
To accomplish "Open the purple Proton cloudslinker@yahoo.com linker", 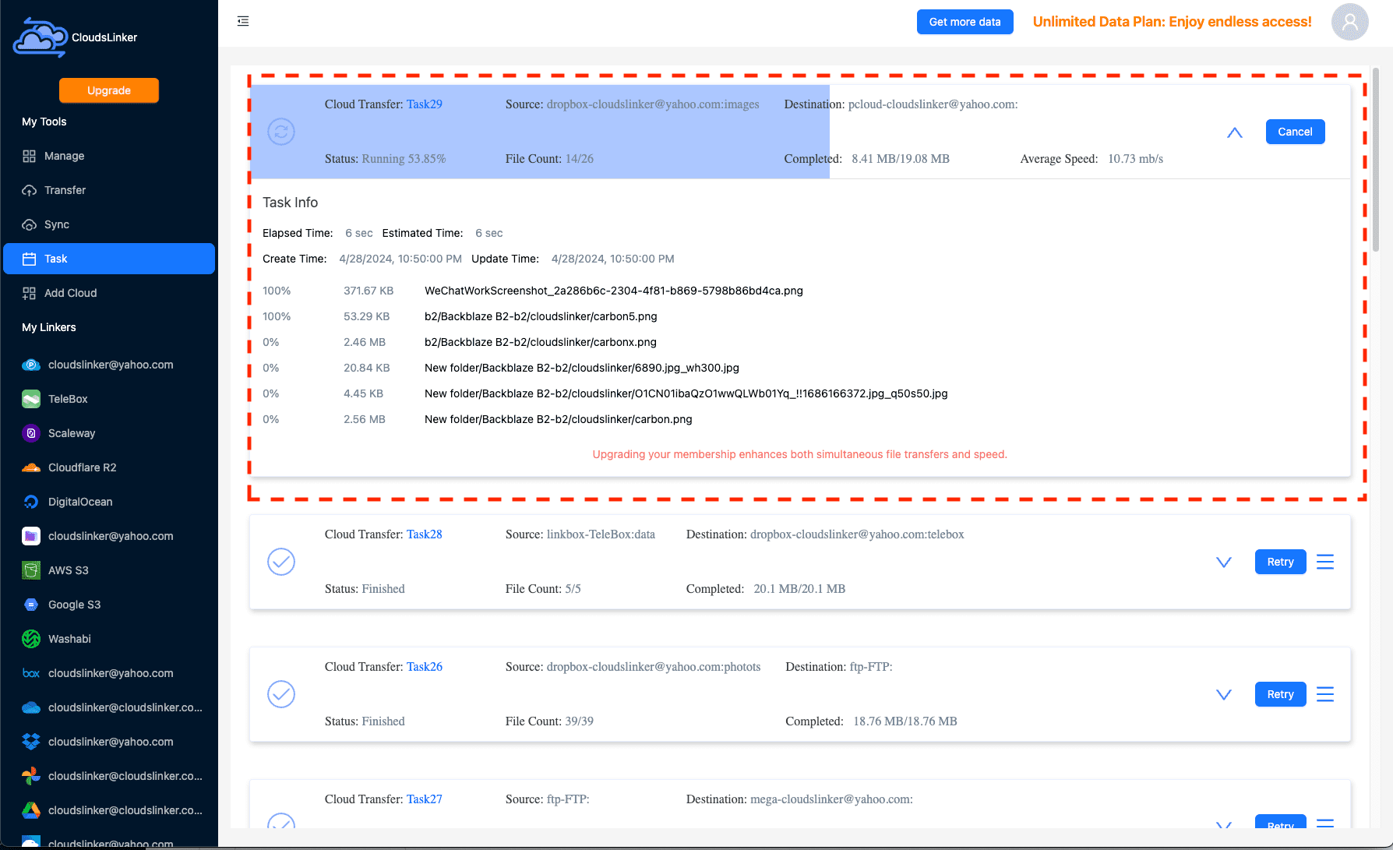I will [109, 536].
